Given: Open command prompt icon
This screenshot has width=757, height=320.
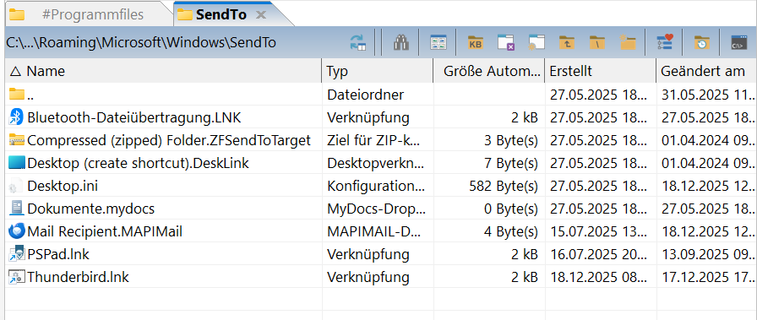Looking at the screenshot, I should pyautogui.click(x=738, y=42).
